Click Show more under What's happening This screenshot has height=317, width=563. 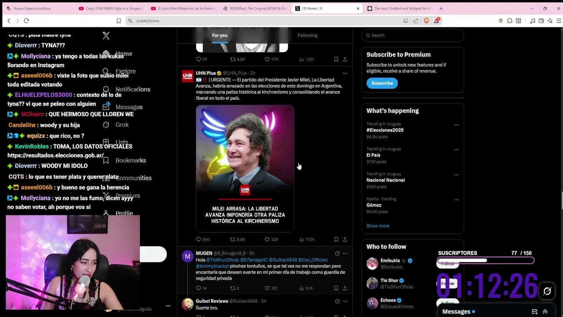[x=378, y=226]
